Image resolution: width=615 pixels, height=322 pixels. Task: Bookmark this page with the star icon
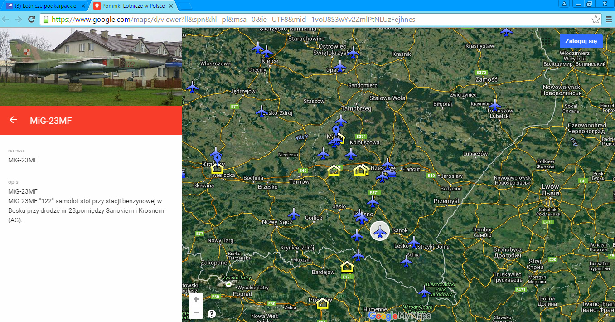pyautogui.click(x=596, y=20)
